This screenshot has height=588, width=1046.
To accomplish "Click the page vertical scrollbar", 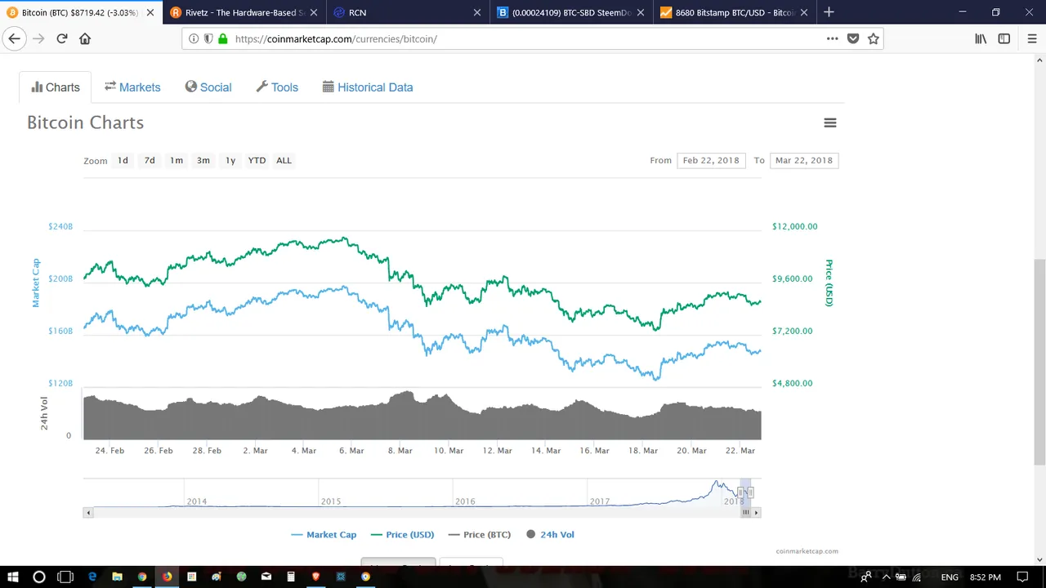I will (1040, 361).
